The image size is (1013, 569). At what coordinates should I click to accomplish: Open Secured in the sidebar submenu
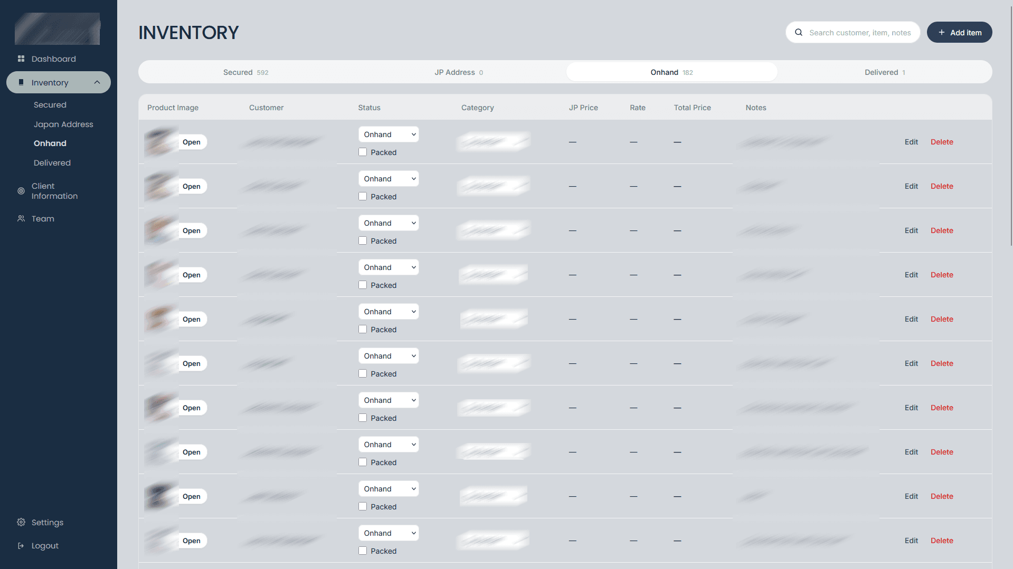50,105
